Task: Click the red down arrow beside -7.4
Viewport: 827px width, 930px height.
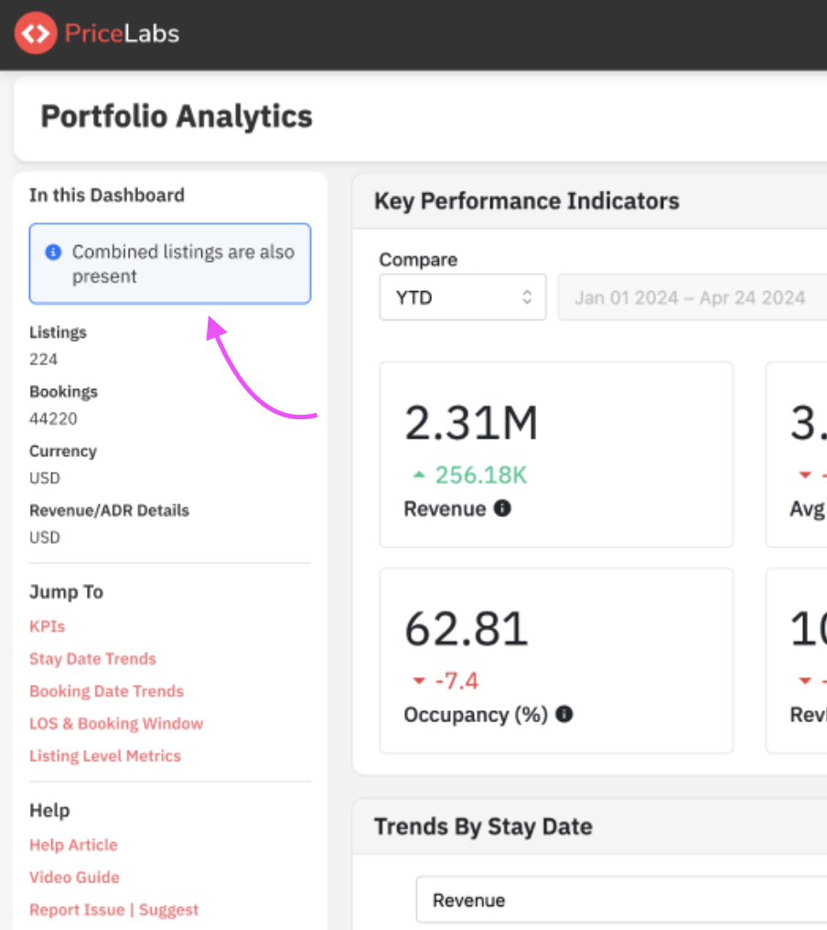Action: point(419,680)
